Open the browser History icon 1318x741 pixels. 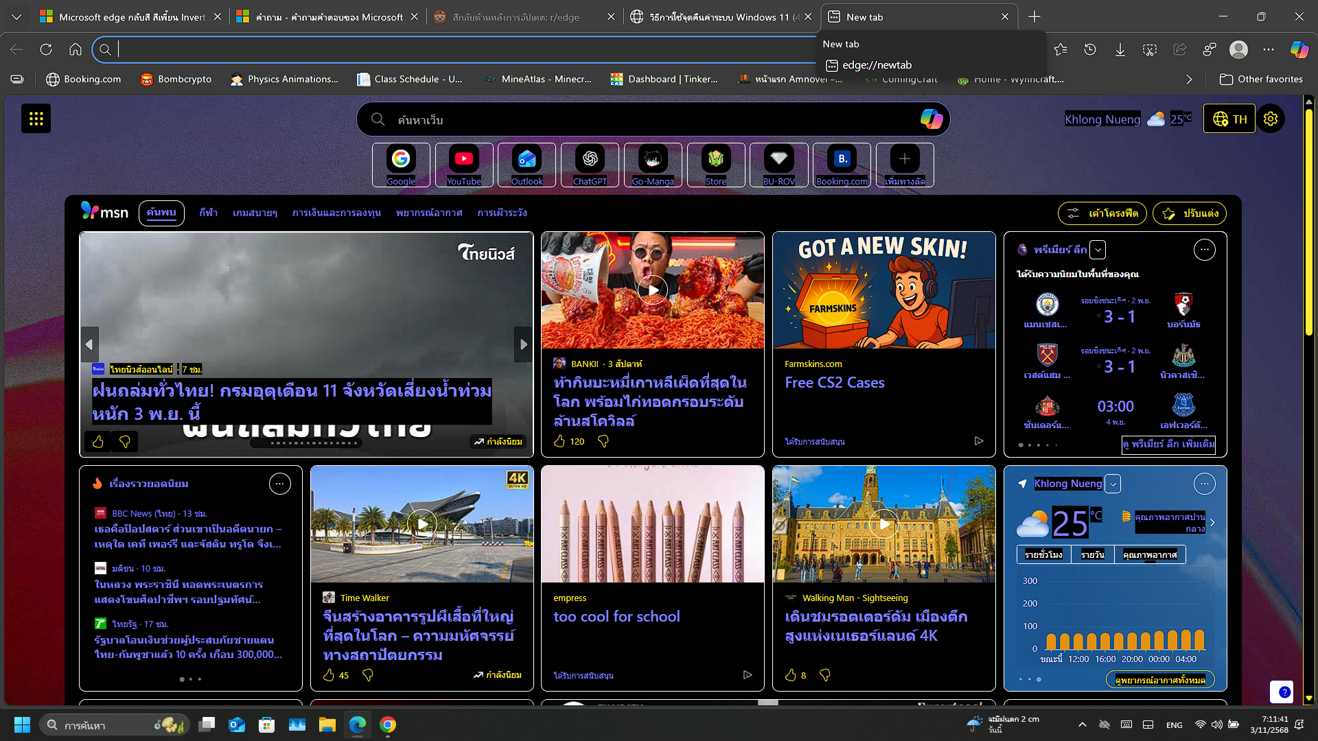coord(1090,49)
